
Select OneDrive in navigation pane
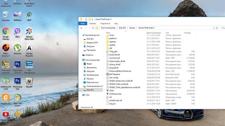click(x=88, y=55)
